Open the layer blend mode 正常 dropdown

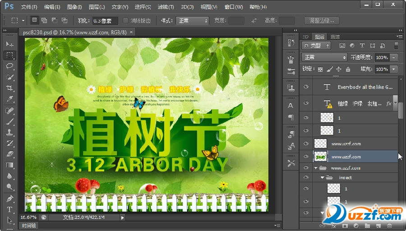point(324,58)
